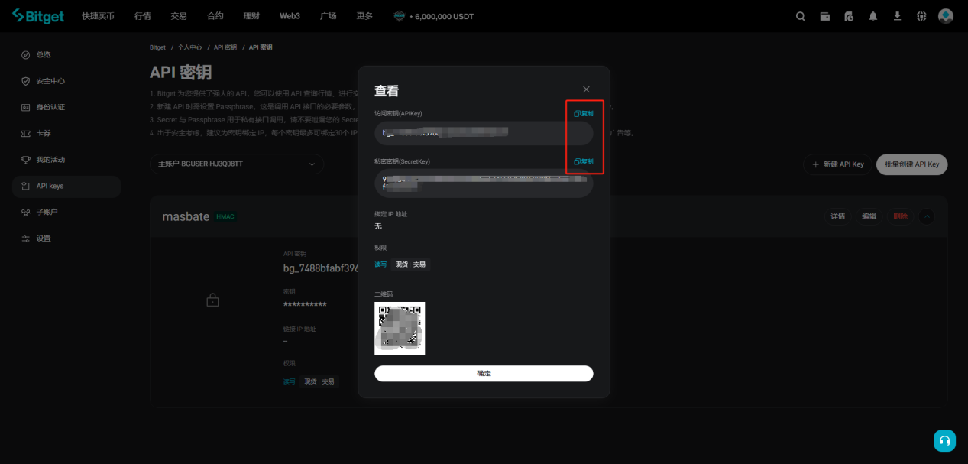The width and height of the screenshot is (968, 464).
Task: Collapse the masbate API key row chevron
Action: point(927,216)
